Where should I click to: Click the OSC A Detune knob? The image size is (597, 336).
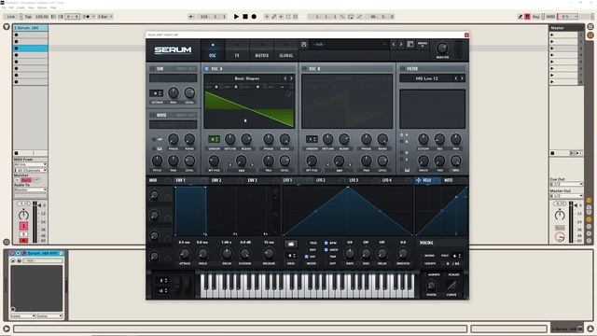tap(230, 139)
